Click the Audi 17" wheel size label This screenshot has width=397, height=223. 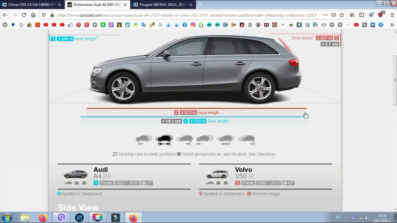tap(147, 183)
